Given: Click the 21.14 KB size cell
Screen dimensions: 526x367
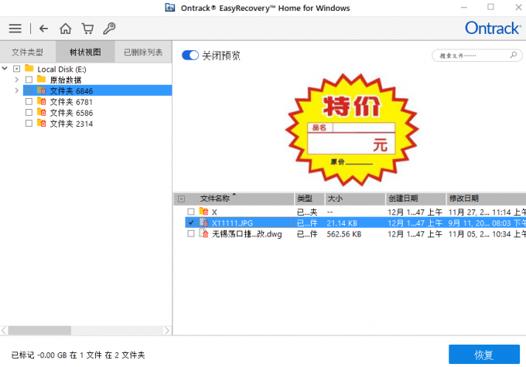Looking at the screenshot, I should (342, 223).
